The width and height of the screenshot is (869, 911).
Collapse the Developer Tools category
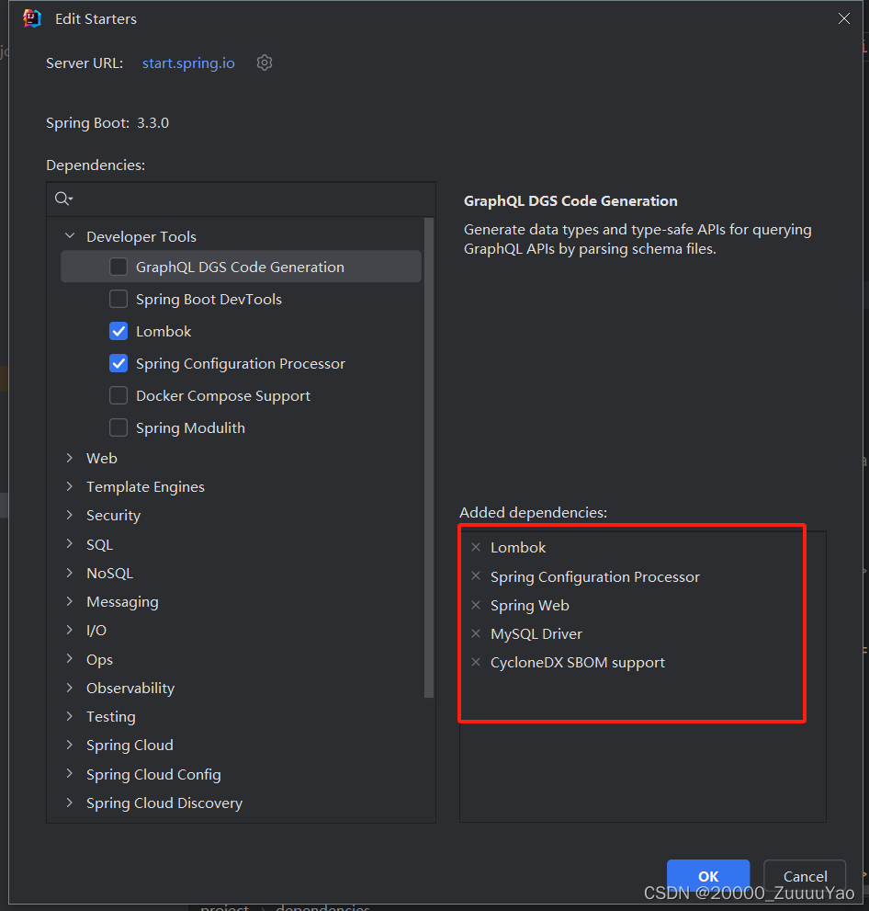coord(70,236)
